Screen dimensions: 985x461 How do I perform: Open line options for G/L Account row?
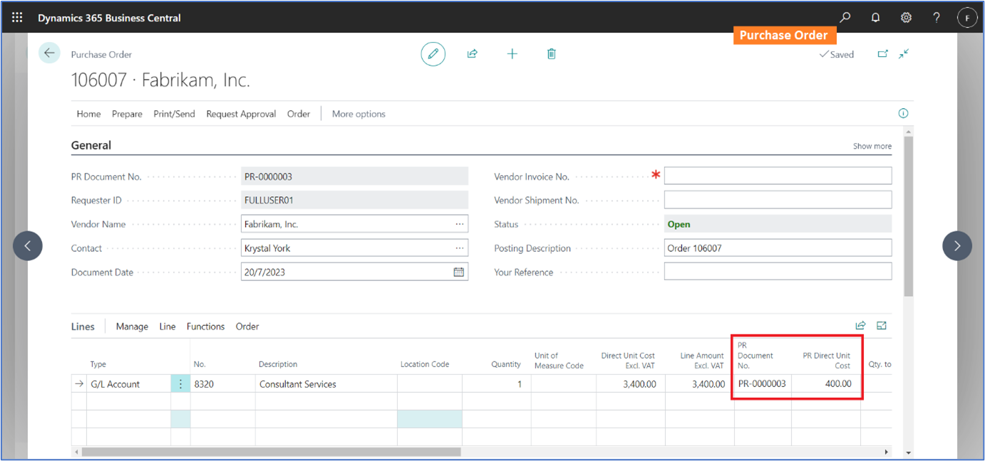coord(180,384)
